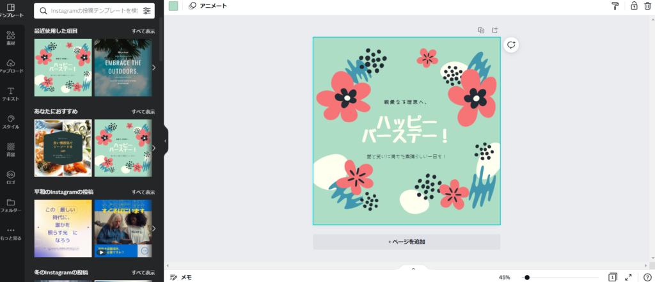The height and width of the screenshot is (282, 655).
Task: Select the テキスト text tool
Action: click(x=11, y=94)
